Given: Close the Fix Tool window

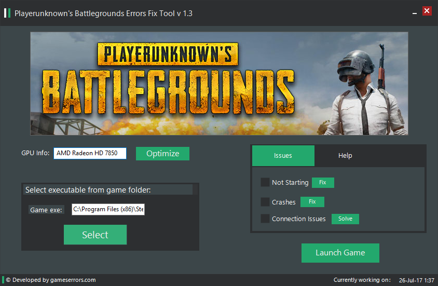Looking at the screenshot, I should [427, 11].
